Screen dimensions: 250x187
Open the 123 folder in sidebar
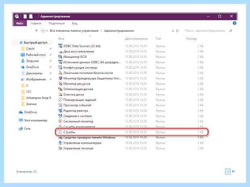click(28, 92)
